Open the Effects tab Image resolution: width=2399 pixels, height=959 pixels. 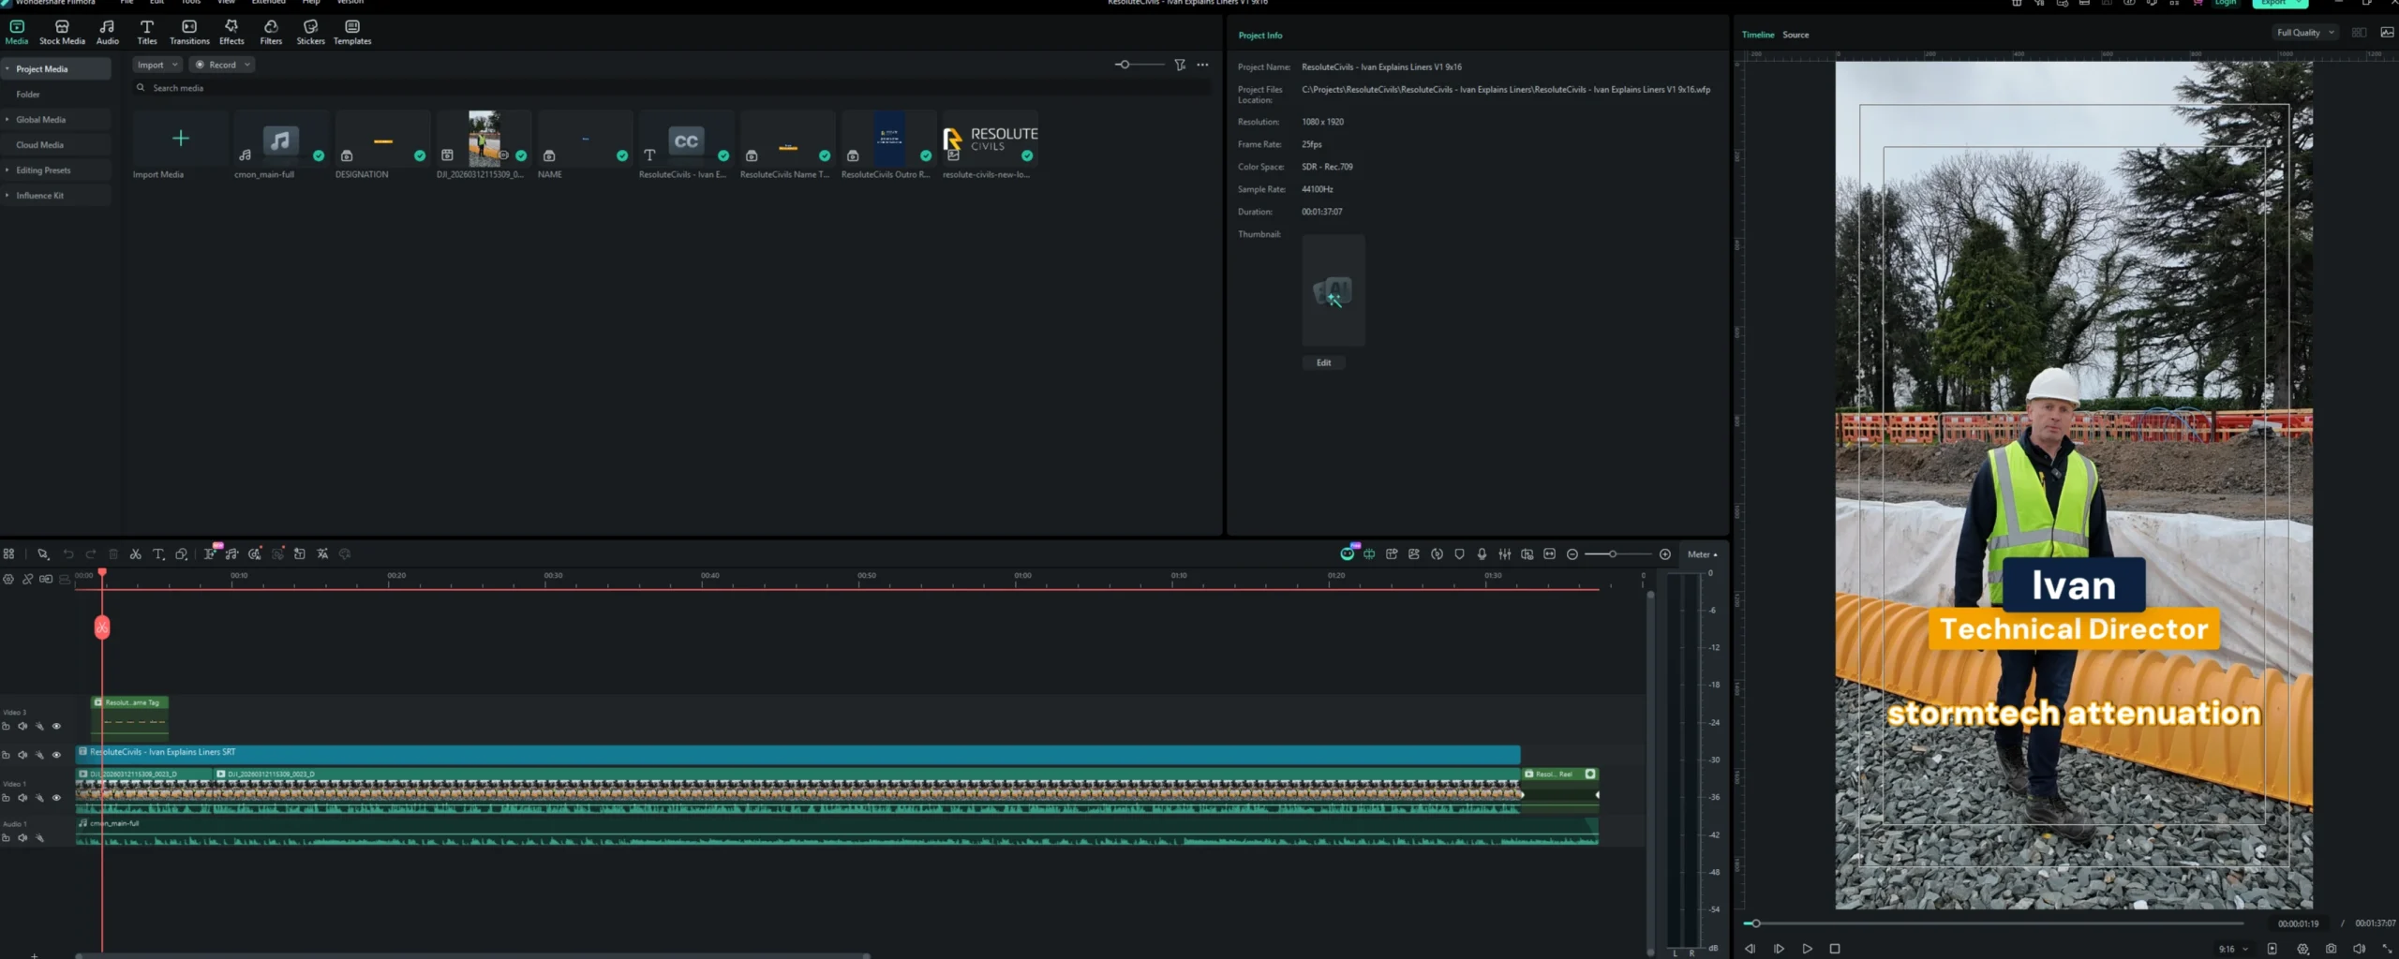[231, 32]
